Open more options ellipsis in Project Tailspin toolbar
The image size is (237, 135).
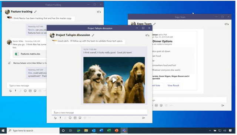point(90,118)
